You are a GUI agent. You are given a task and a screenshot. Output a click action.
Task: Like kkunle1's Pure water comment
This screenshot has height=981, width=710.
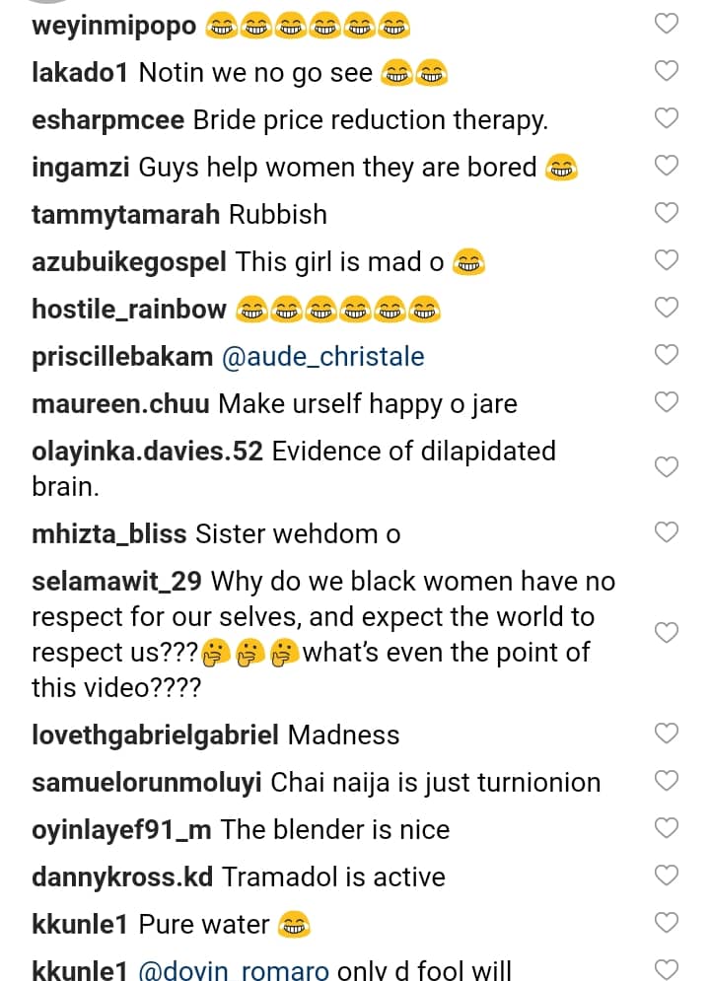(668, 923)
